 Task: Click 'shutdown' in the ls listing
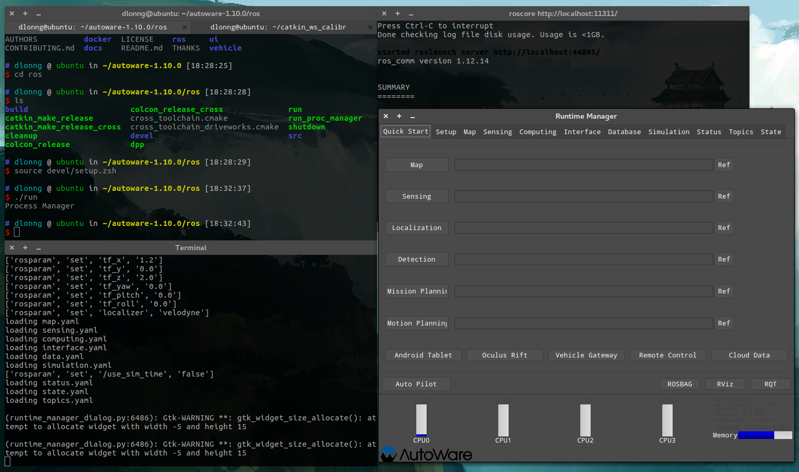(x=307, y=127)
